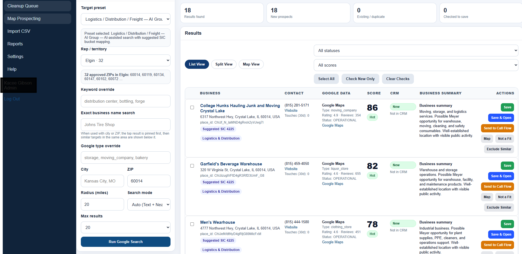This screenshot has height=254, width=522.
Task: Open Google Maps link for College Hunks
Action: click(333, 125)
